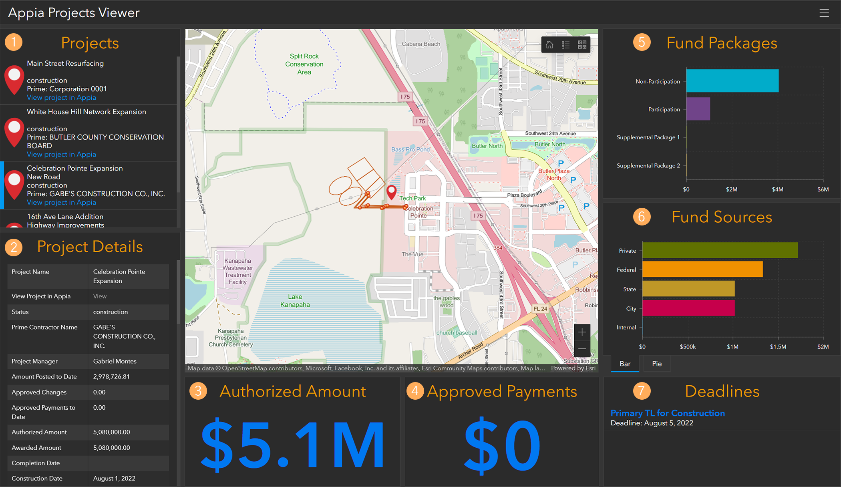Select the Bar tab under Fund Sources
The height and width of the screenshot is (487, 841).
pyautogui.click(x=625, y=364)
